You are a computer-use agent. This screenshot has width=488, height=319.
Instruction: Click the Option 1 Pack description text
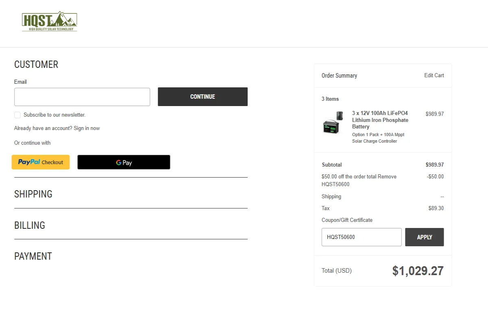tap(378, 138)
